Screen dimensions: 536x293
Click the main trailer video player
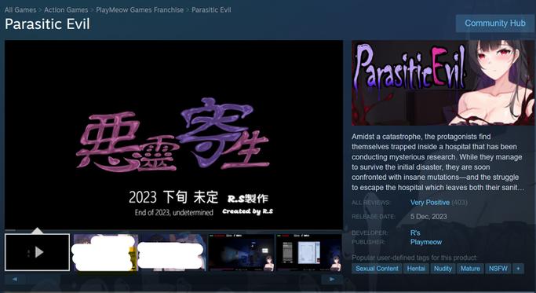point(173,135)
